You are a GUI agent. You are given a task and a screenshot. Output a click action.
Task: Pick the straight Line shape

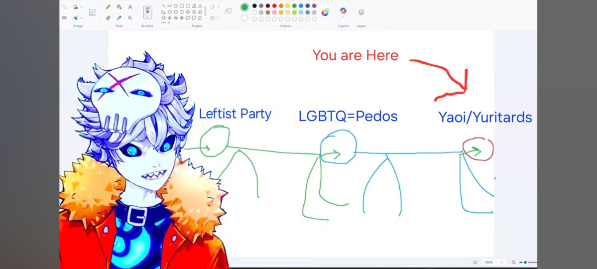(164, 5)
